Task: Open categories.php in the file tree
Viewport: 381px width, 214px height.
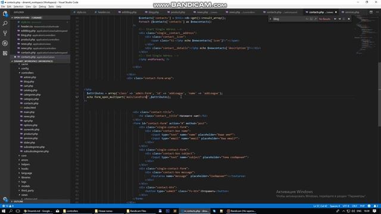Action: 32,95
